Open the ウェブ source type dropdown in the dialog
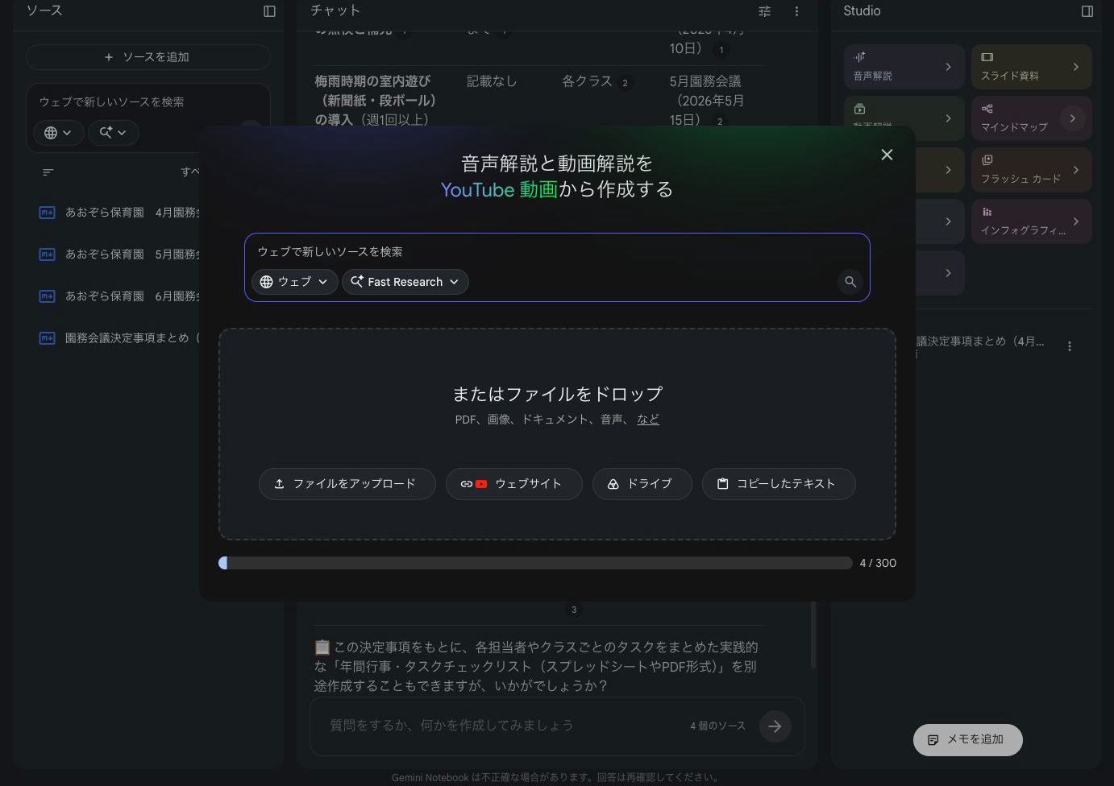Image resolution: width=1114 pixels, height=786 pixels. pyautogui.click(x=294, y=282)
